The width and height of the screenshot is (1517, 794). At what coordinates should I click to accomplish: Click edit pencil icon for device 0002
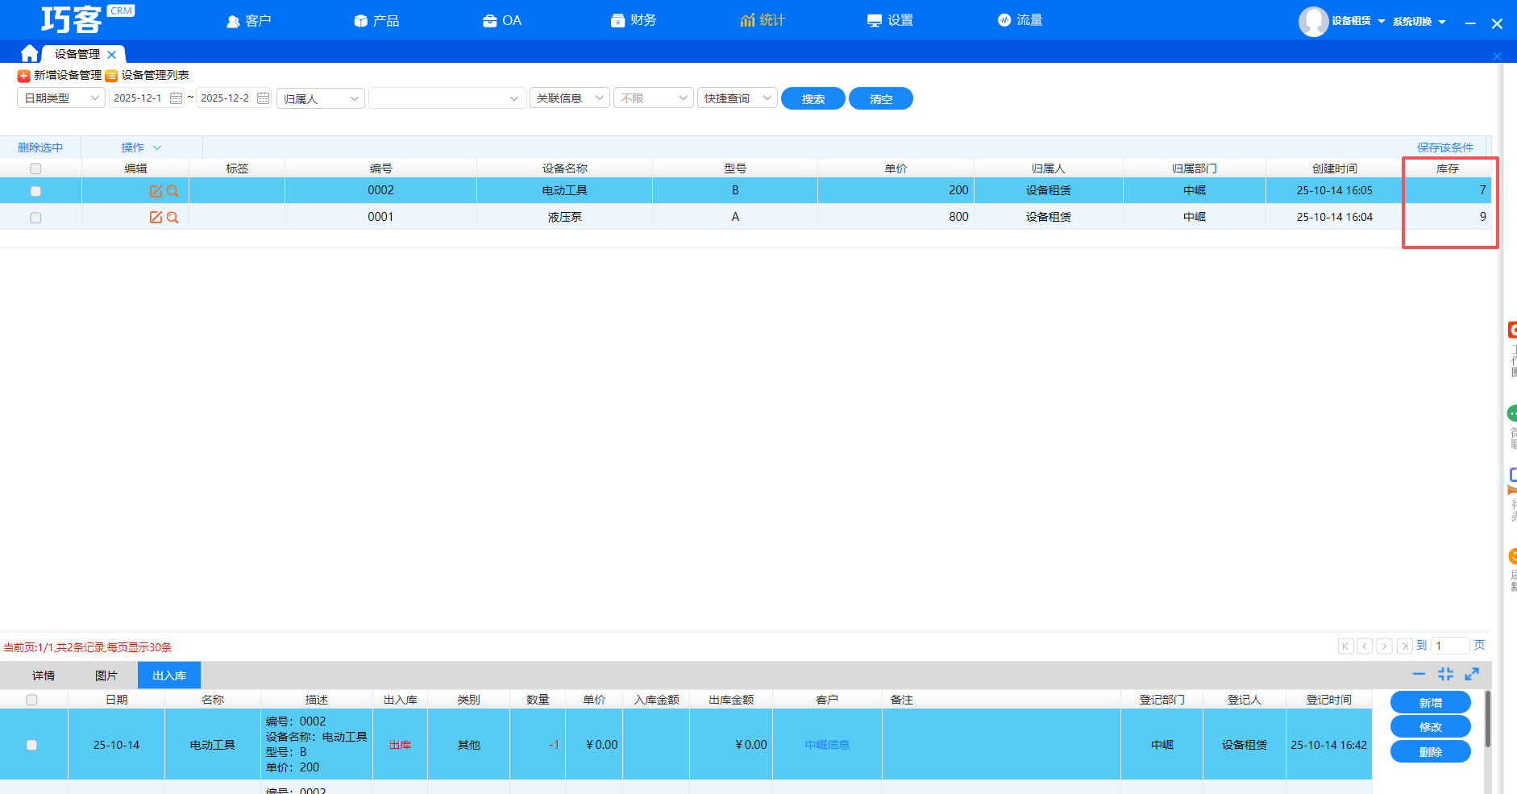156,191
